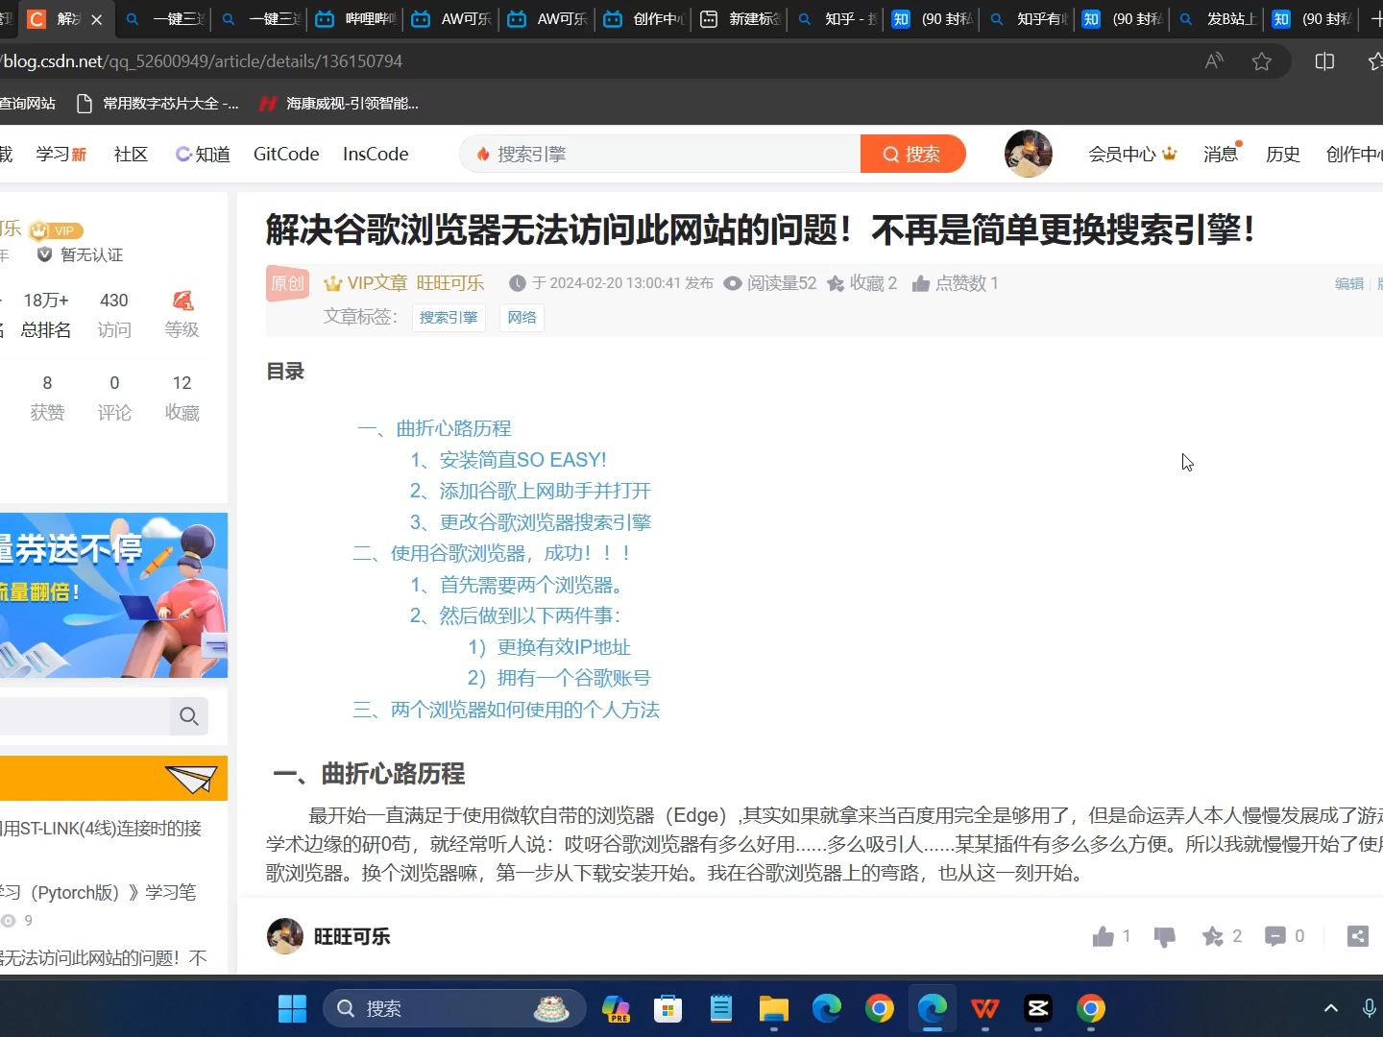The width and height of the screenshot is (1383, 1037).
Task: Jump to 1、首先需要两个浏览器 section
Action: click(x=519, y=585)
